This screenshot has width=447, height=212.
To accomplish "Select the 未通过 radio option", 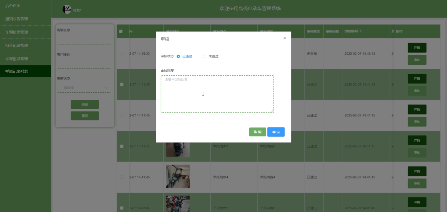I will coord(211,56).
